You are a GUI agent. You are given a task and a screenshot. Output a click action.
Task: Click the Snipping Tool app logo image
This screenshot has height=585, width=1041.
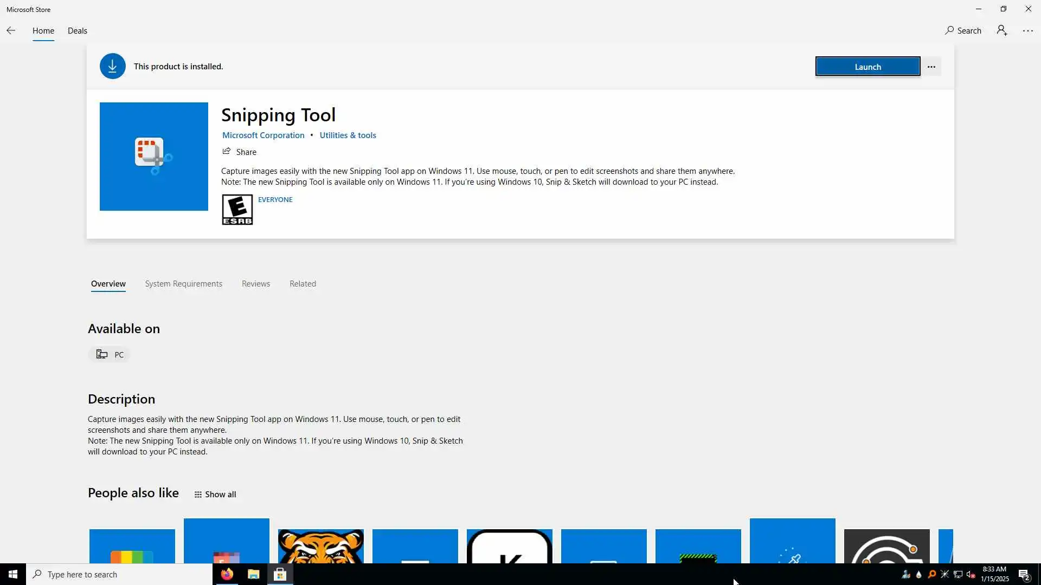click(x=154, y=157)
